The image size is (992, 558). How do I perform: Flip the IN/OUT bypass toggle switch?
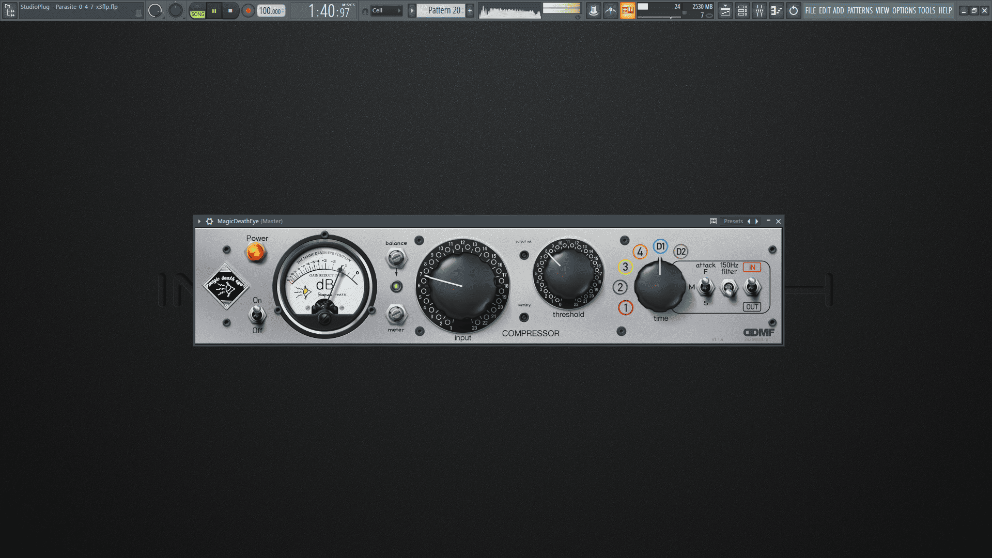(x=752, y=286)
